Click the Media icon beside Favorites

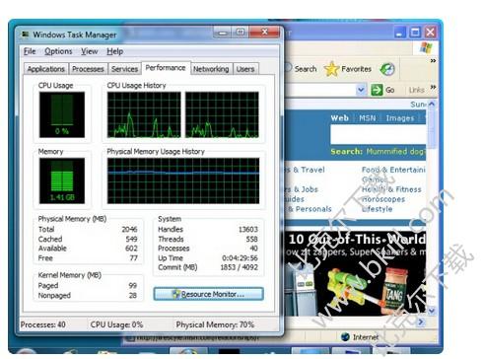pos(387,69)
